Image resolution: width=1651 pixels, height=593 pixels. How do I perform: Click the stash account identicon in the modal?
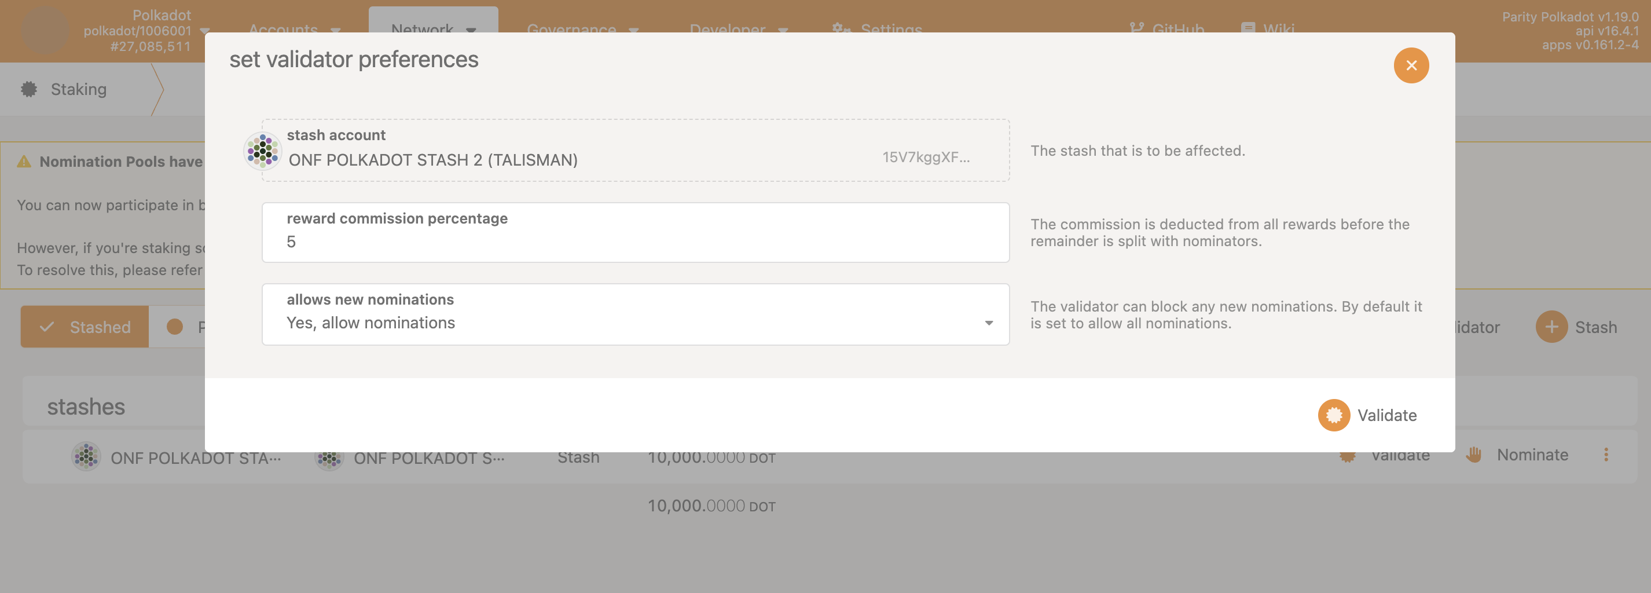tap(262, 151)
